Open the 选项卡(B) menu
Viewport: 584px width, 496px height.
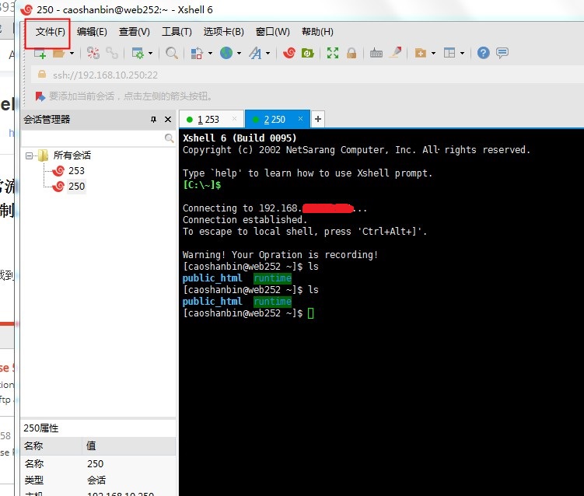coord(223,32)
